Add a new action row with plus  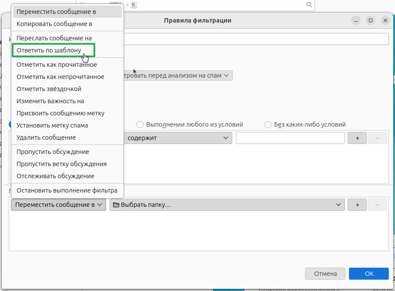tap(358, 205)
